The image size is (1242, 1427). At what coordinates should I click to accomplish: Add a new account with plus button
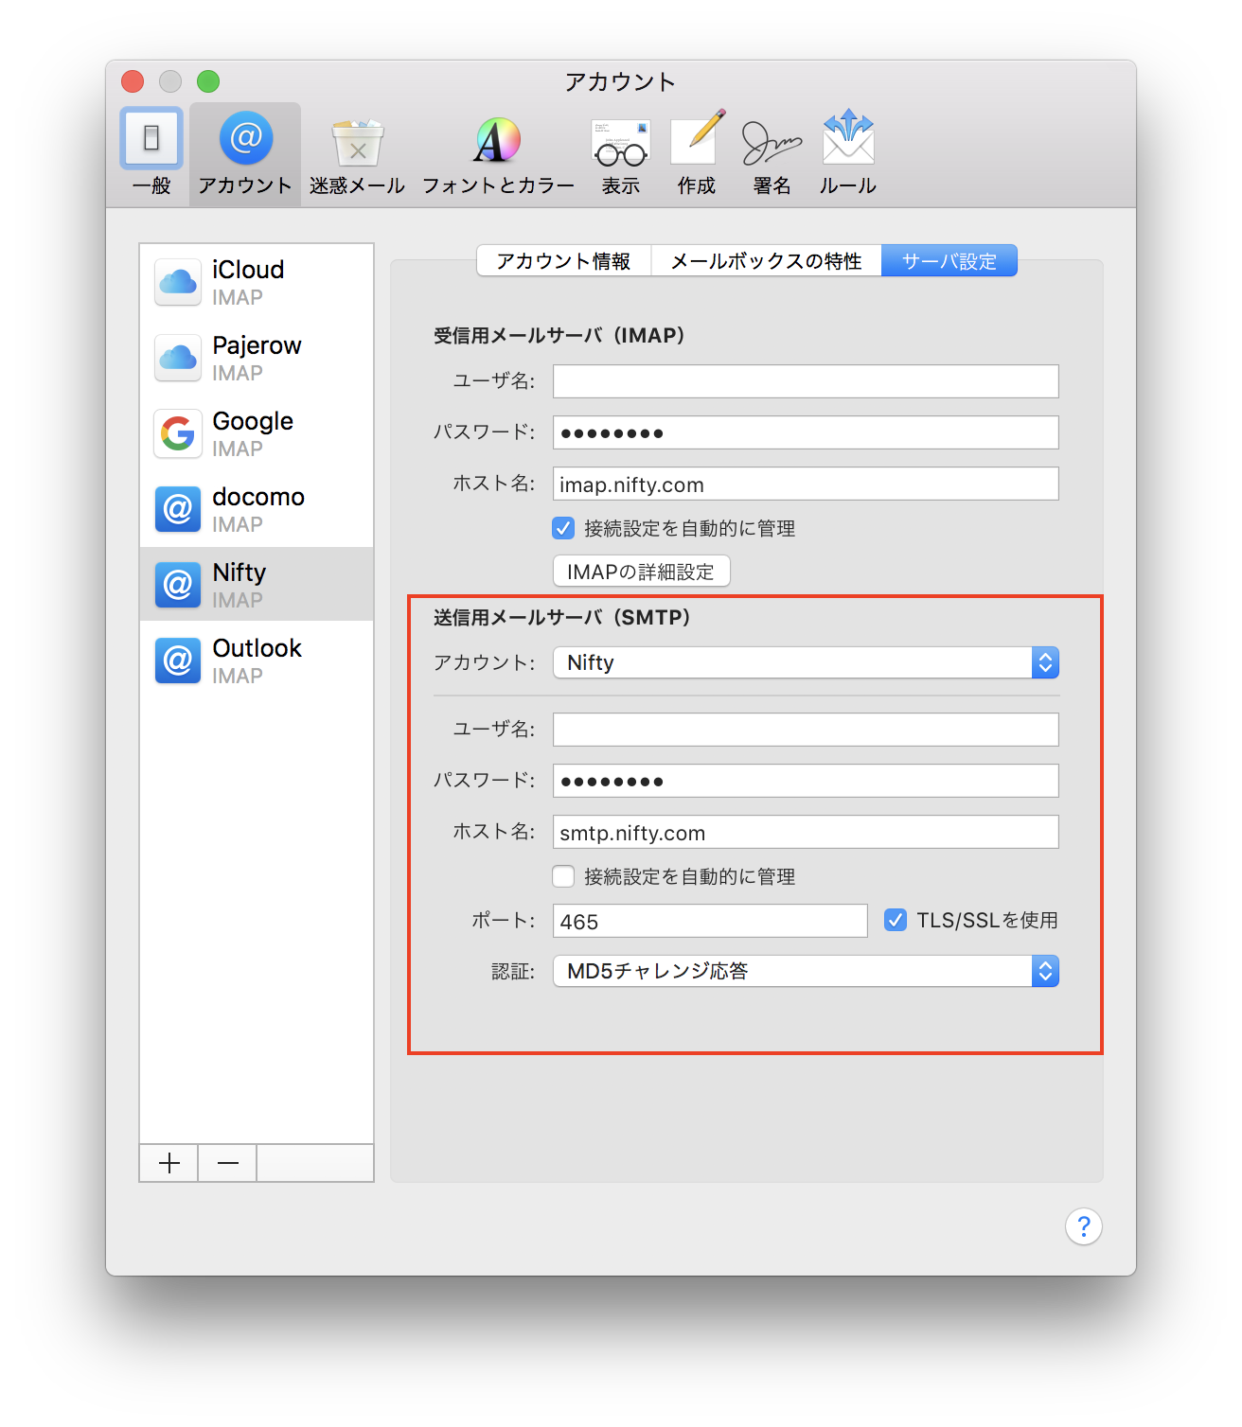pyautogui.click(x=169, y=1163)
